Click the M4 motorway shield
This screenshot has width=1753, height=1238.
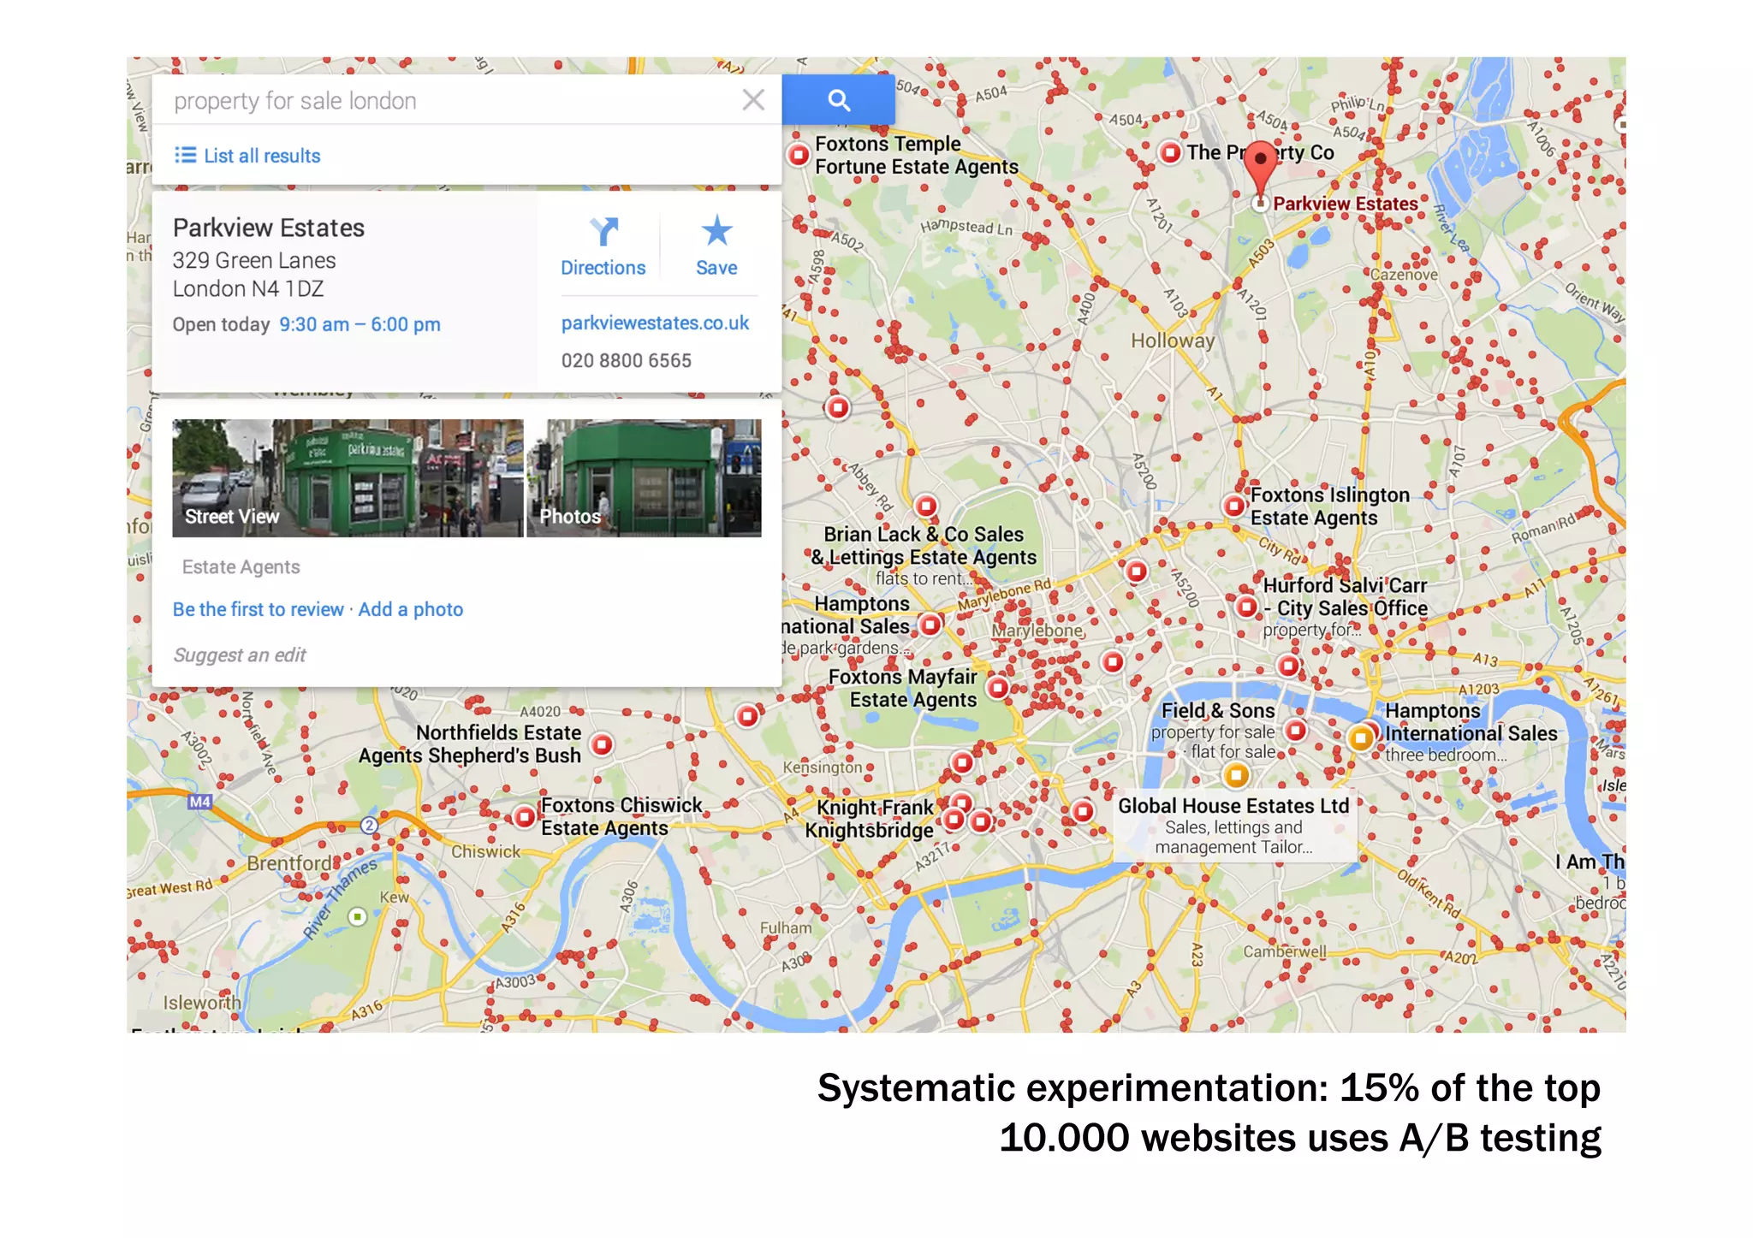tap(199, 802)
